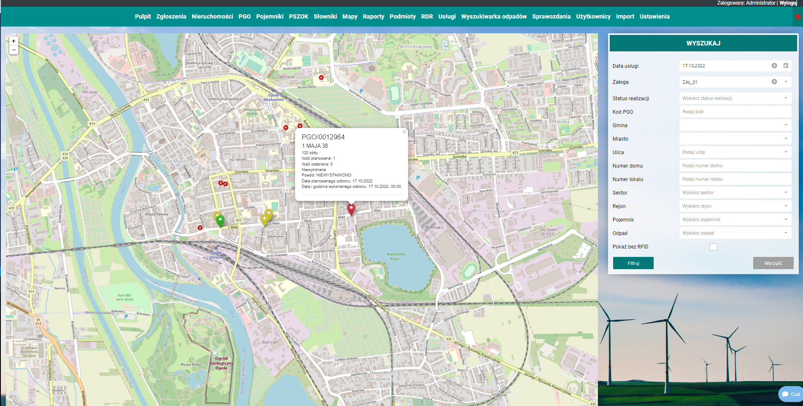
Task: Open the Słowniki menu
Action: point(325,16)
